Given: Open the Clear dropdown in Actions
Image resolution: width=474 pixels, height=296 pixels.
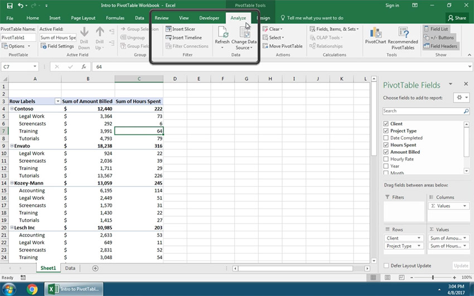Looking at the screenshot, I should (x=272, y=29).
